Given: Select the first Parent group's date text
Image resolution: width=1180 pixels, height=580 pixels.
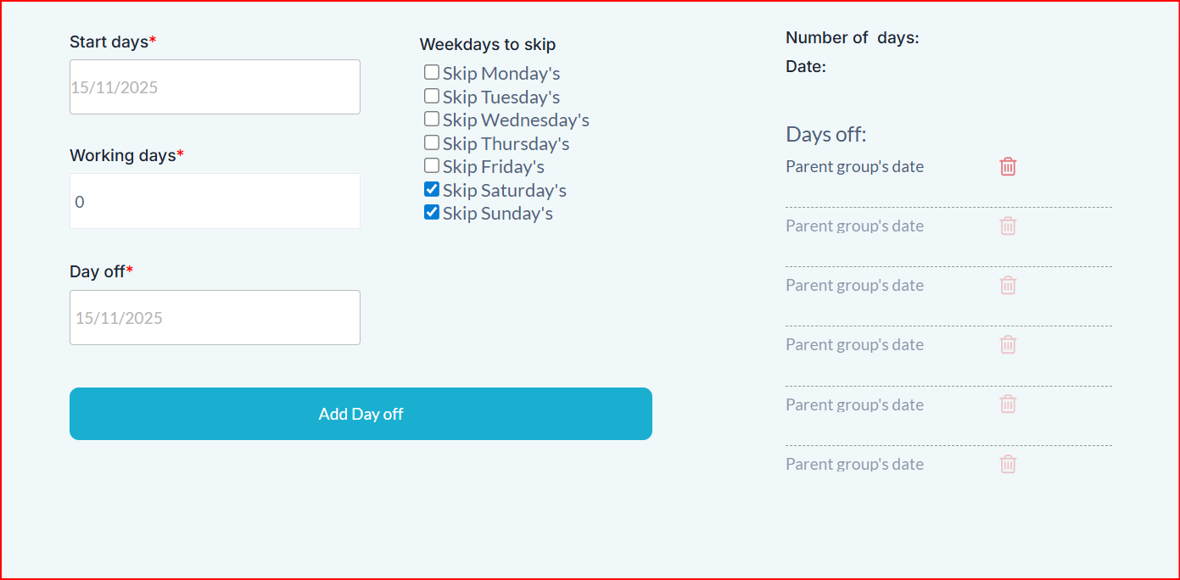Looking at the screenshot, I should point(854,167).
